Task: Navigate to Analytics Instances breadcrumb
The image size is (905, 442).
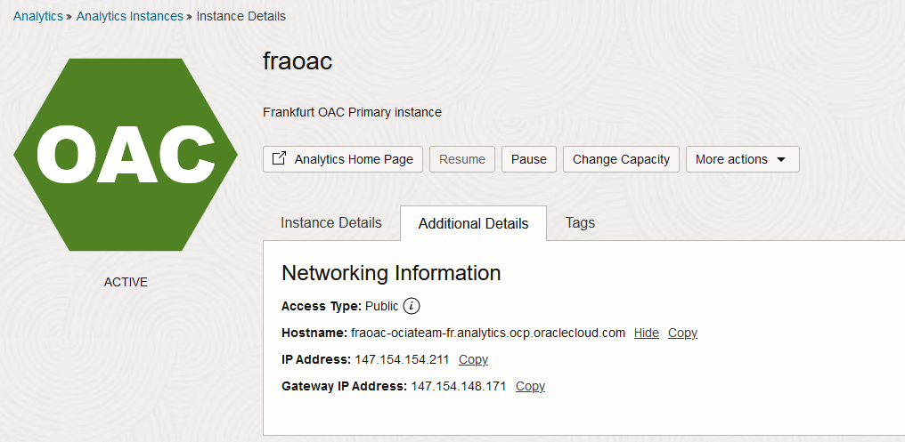Action: click(129, 16)
